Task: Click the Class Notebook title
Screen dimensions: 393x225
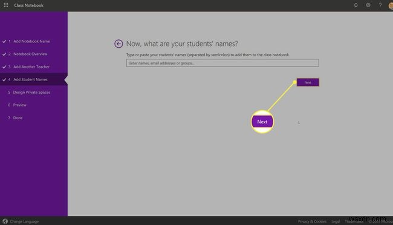Action: [x=28, y=5]
